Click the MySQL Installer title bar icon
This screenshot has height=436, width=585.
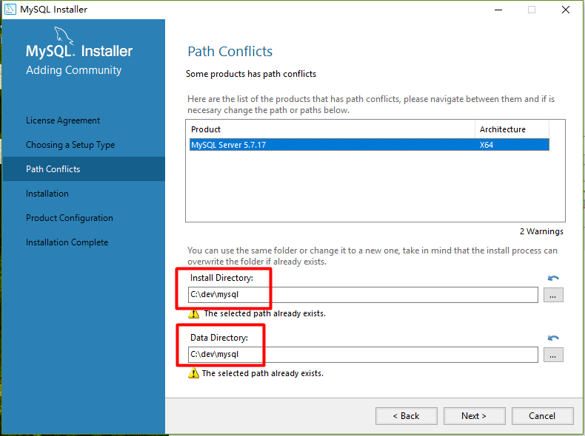10,10
